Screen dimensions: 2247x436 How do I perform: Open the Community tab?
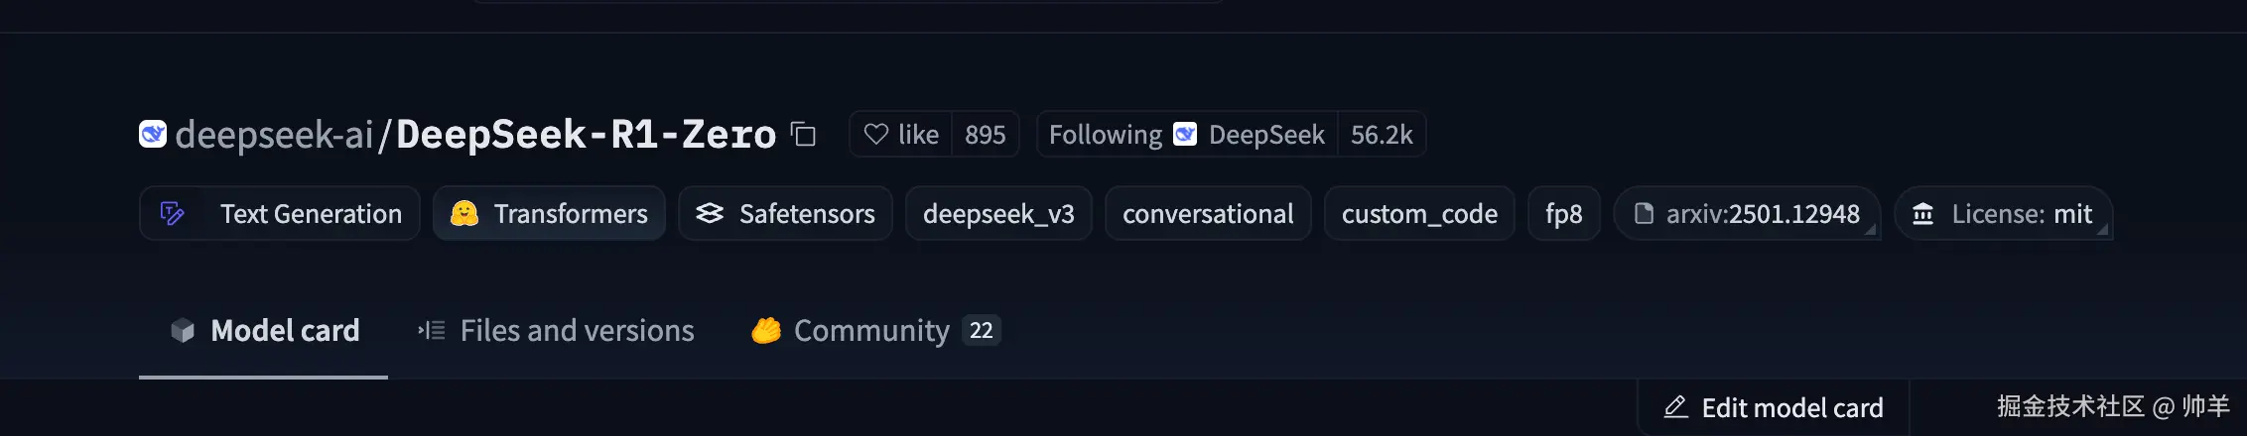(x=871, y=330)
